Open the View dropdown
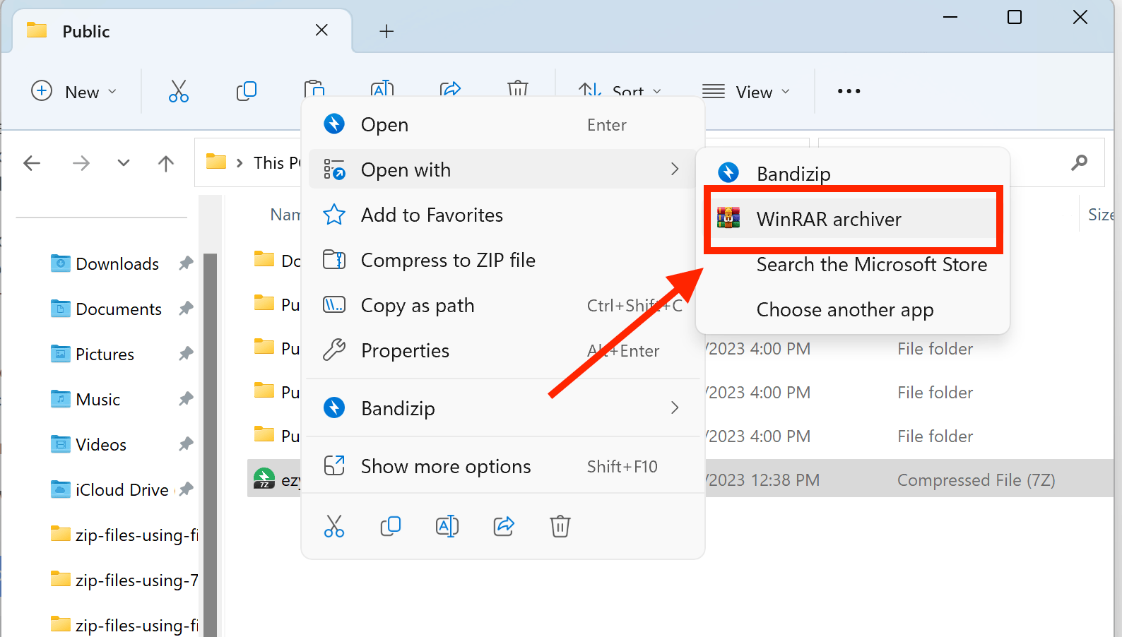This screenshot has width=1122, height=637. [745, 92]
